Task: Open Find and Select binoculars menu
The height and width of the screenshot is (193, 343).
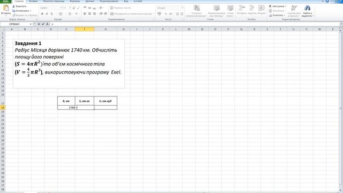Action: tap(307, 11)
